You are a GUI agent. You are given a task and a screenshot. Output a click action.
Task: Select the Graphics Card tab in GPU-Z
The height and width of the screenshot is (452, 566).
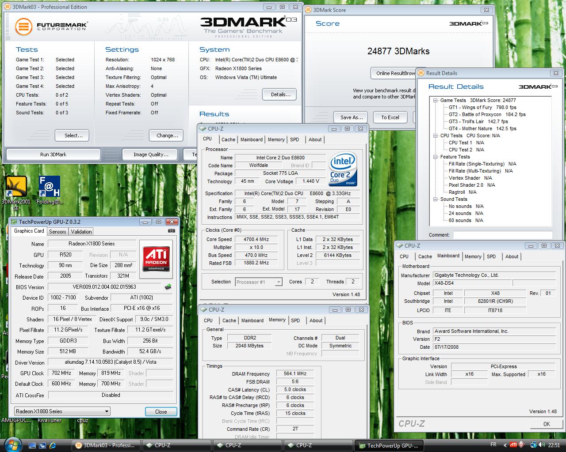pyautogui.click(x=29, y=231)
